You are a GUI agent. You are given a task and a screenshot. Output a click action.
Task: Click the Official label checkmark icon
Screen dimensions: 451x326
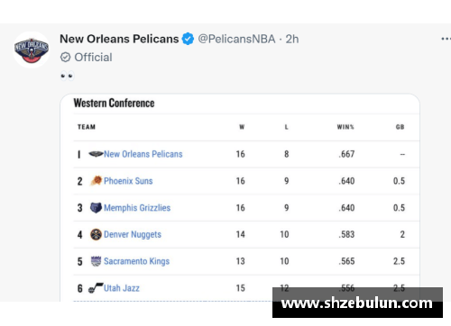click(65, 57)
